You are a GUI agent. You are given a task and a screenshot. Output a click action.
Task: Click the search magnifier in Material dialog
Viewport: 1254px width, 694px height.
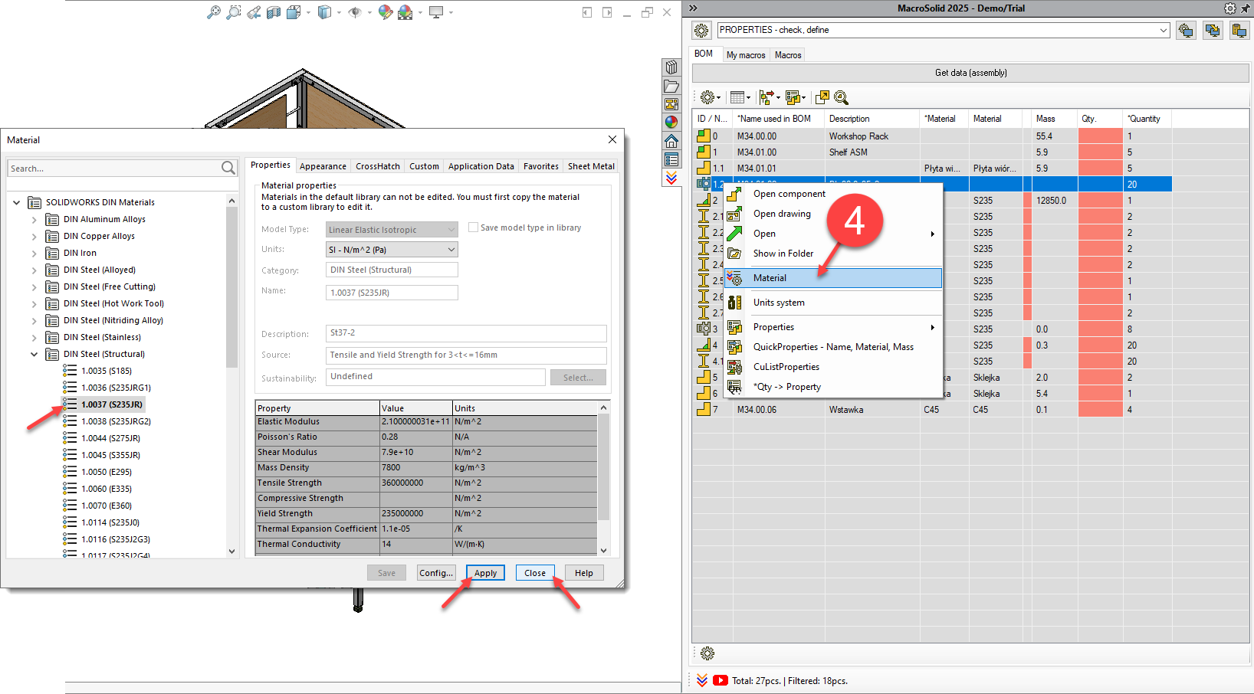[228, 168]
